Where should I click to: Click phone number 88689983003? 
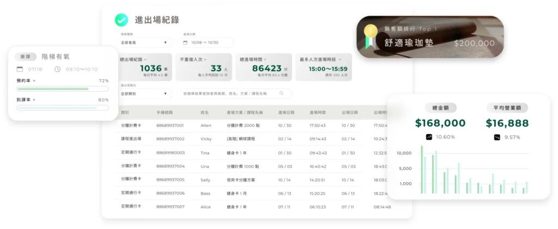[x=171, y=153]
